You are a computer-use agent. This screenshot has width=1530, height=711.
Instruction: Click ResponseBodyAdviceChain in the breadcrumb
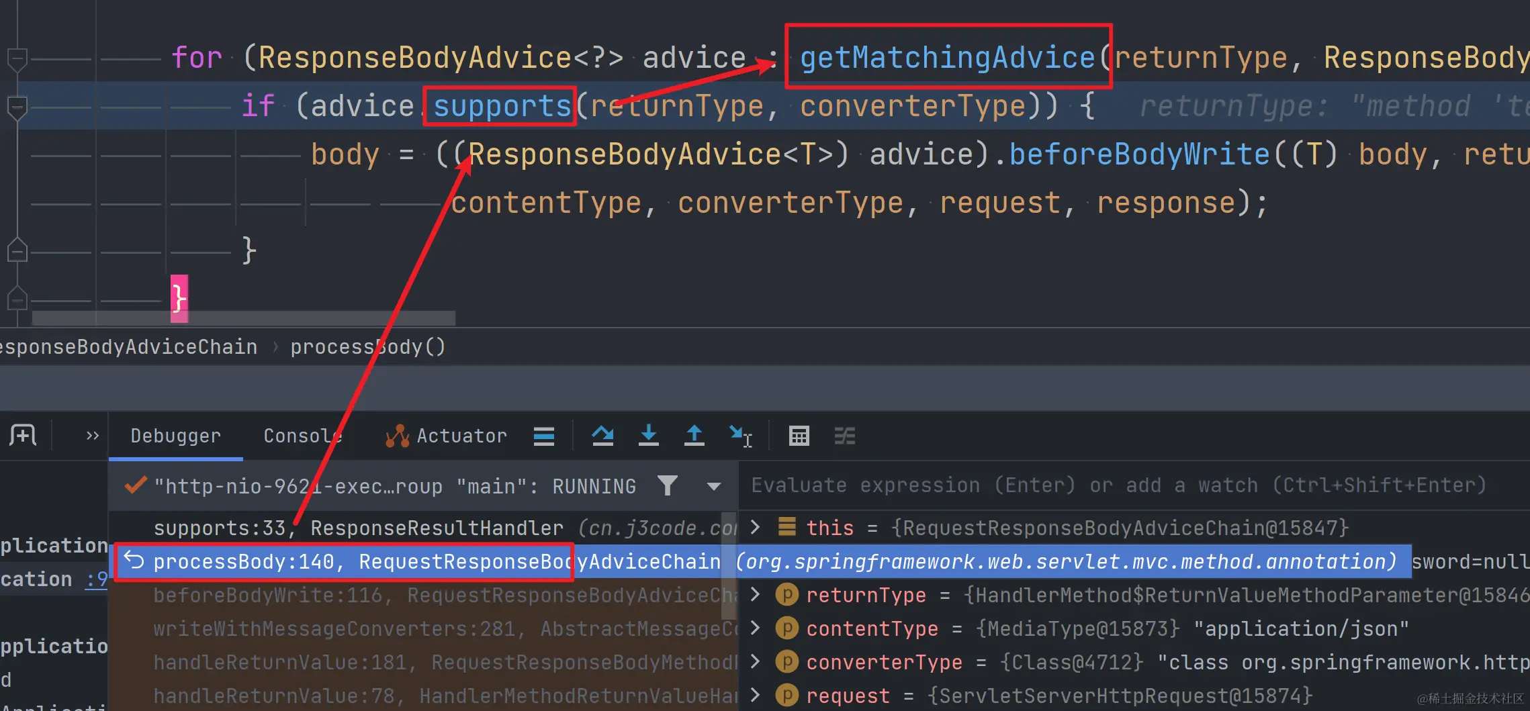pos(129,347)
